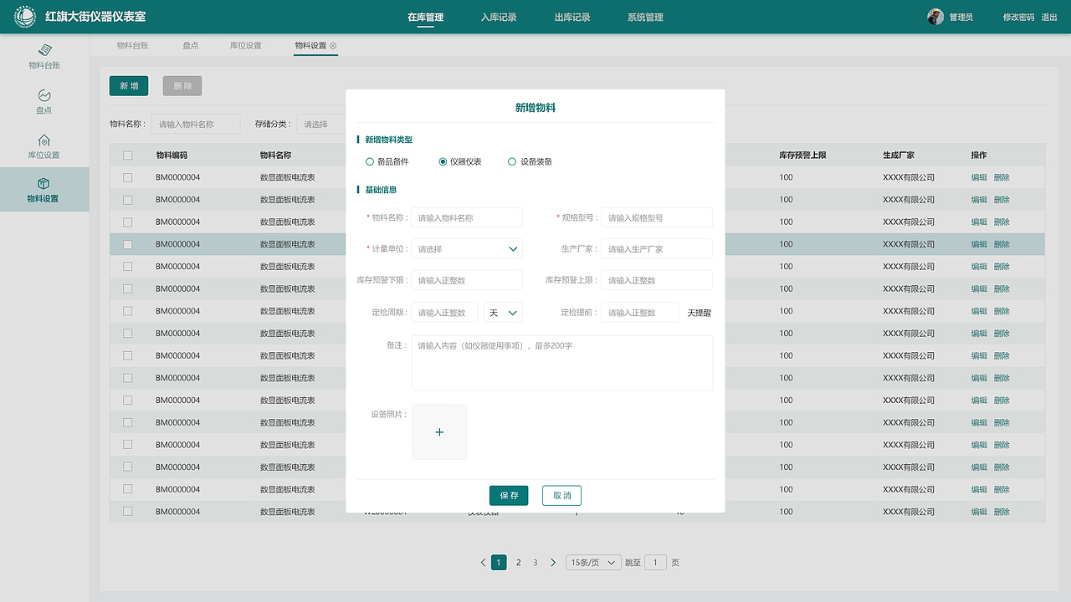
Task: Click the 物料编码 column header
Action: pos(172,155)
